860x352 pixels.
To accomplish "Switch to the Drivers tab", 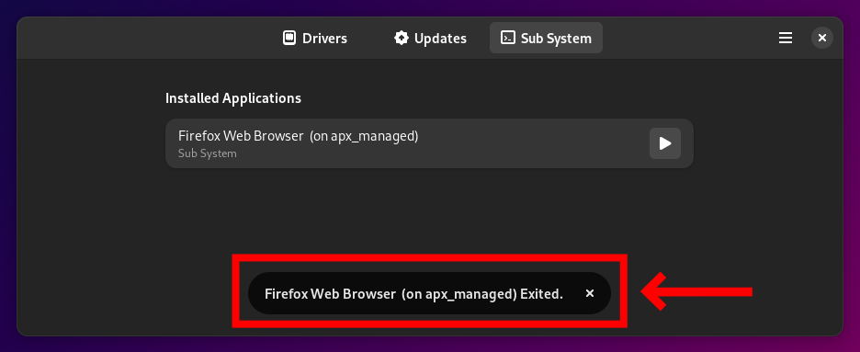I will point(315,38).
